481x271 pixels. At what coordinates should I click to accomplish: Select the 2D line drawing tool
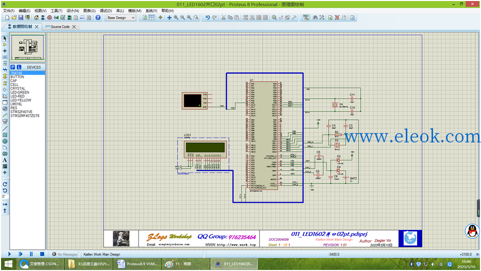pyautogui.click(x=5, y=129)
